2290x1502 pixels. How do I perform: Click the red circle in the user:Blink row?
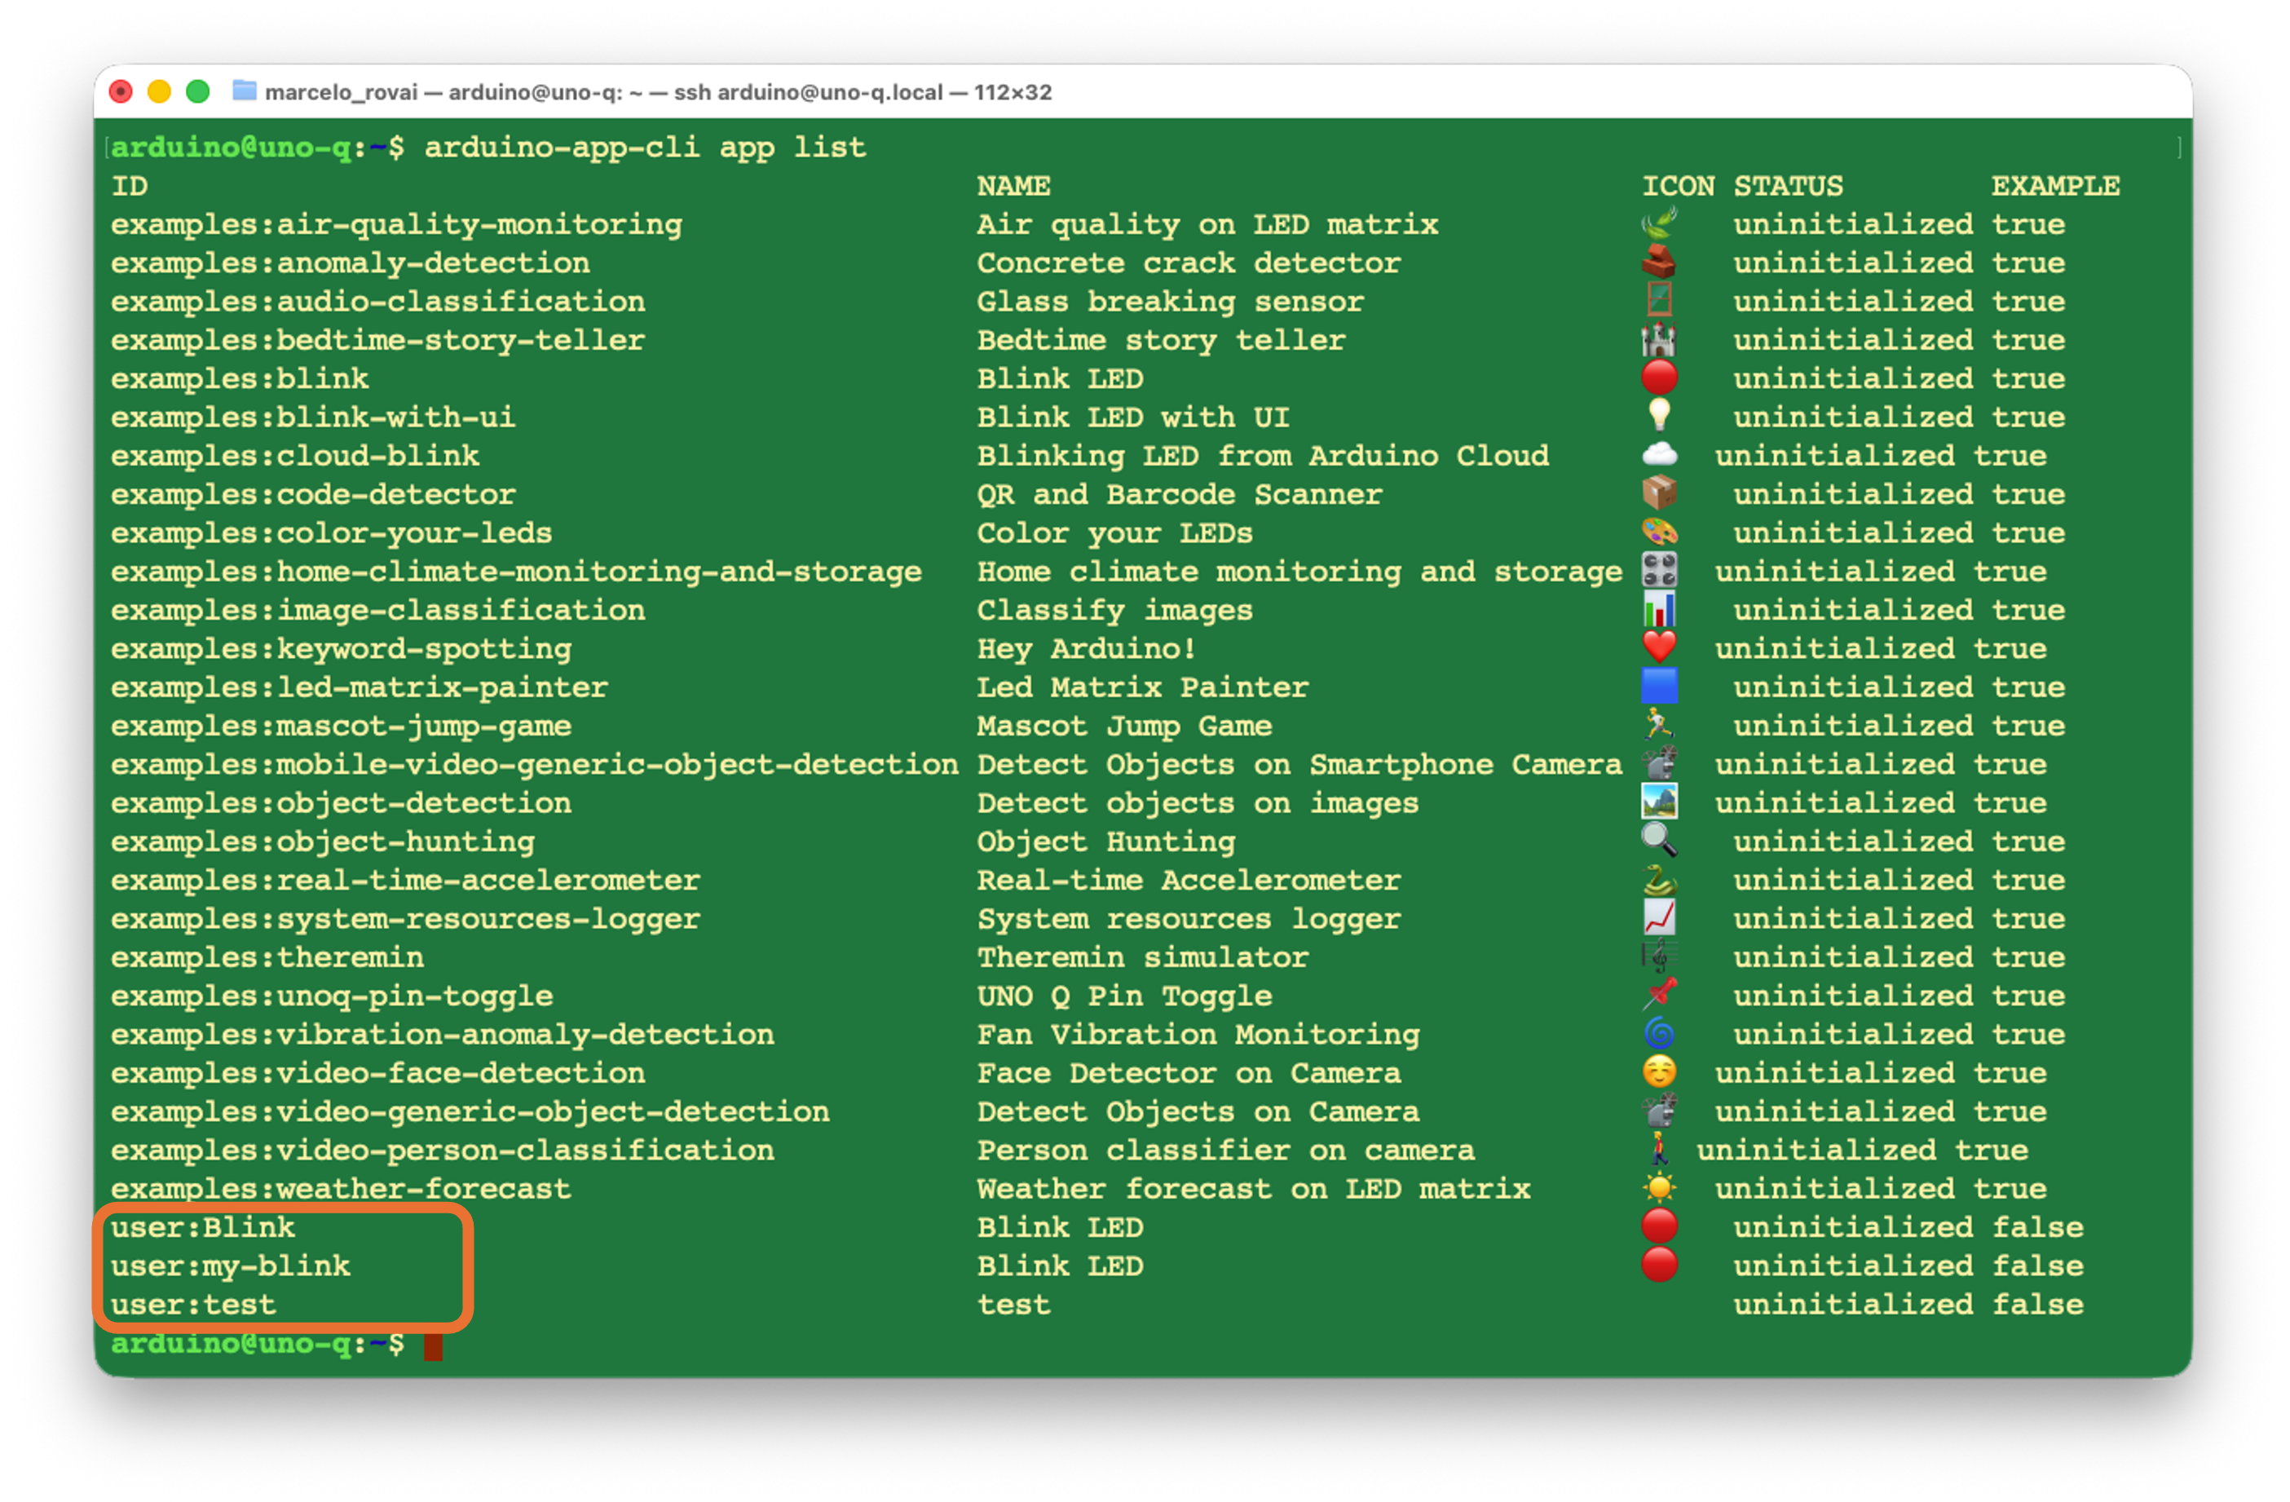[x=1659, y=1226]
